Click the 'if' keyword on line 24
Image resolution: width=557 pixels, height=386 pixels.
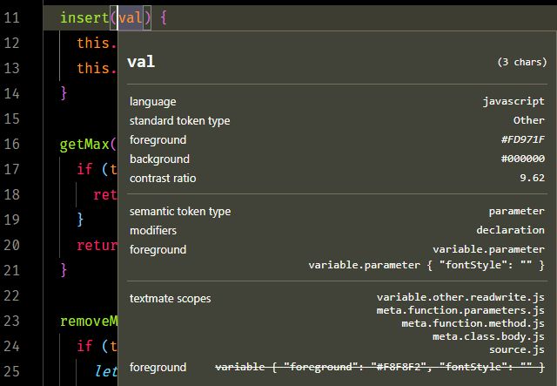click(x=85, y=346)
